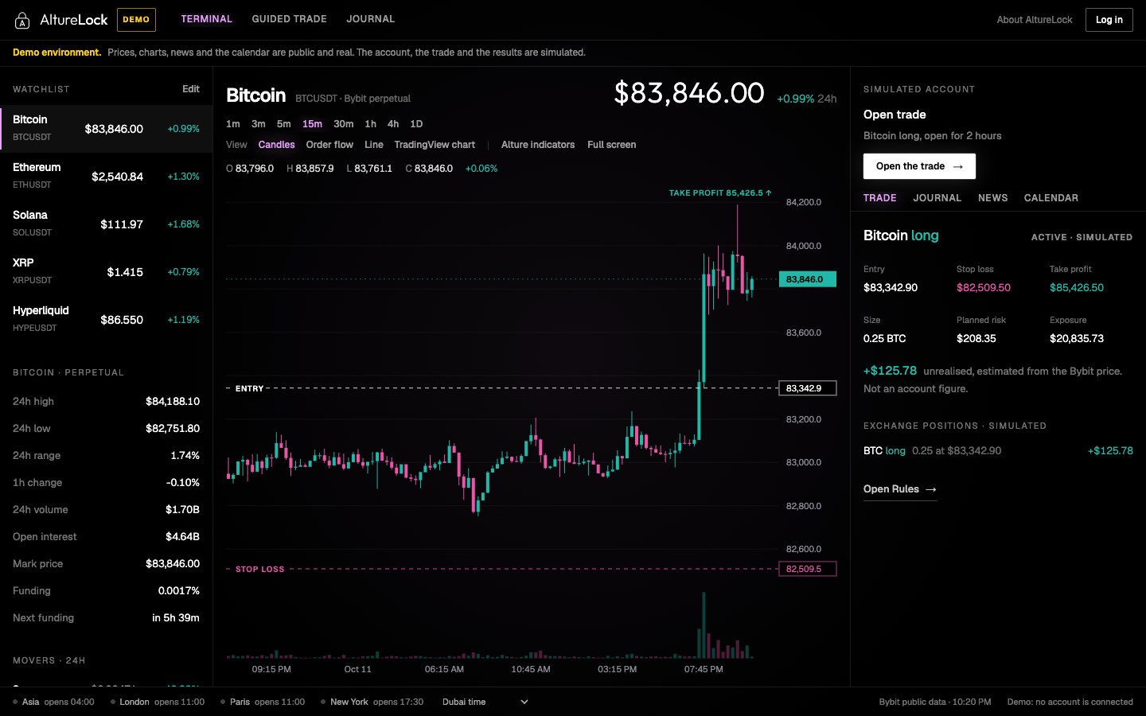Screen dimensions: 1146x716
Task: Pick Hyperliquid in the watchlist
Action: point(107,319)
